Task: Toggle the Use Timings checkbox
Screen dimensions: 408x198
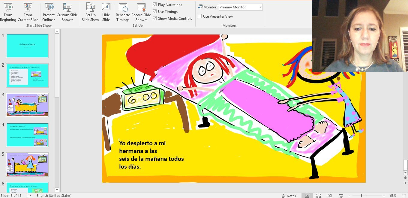Action: 155,12
